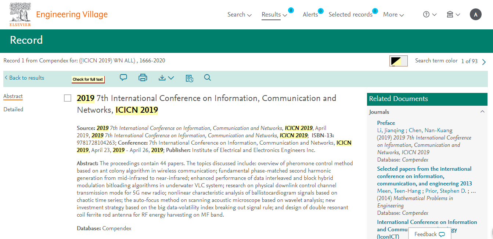Open author link 'Meen, Teen-Hang'

(x=399, y=191)
